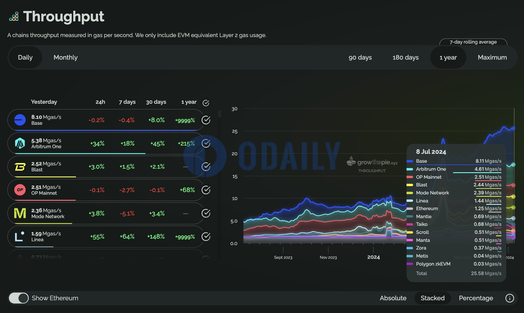Click Linea 30 days value +148%
Screen dimensions: 524x313
(x=156, y=237)
